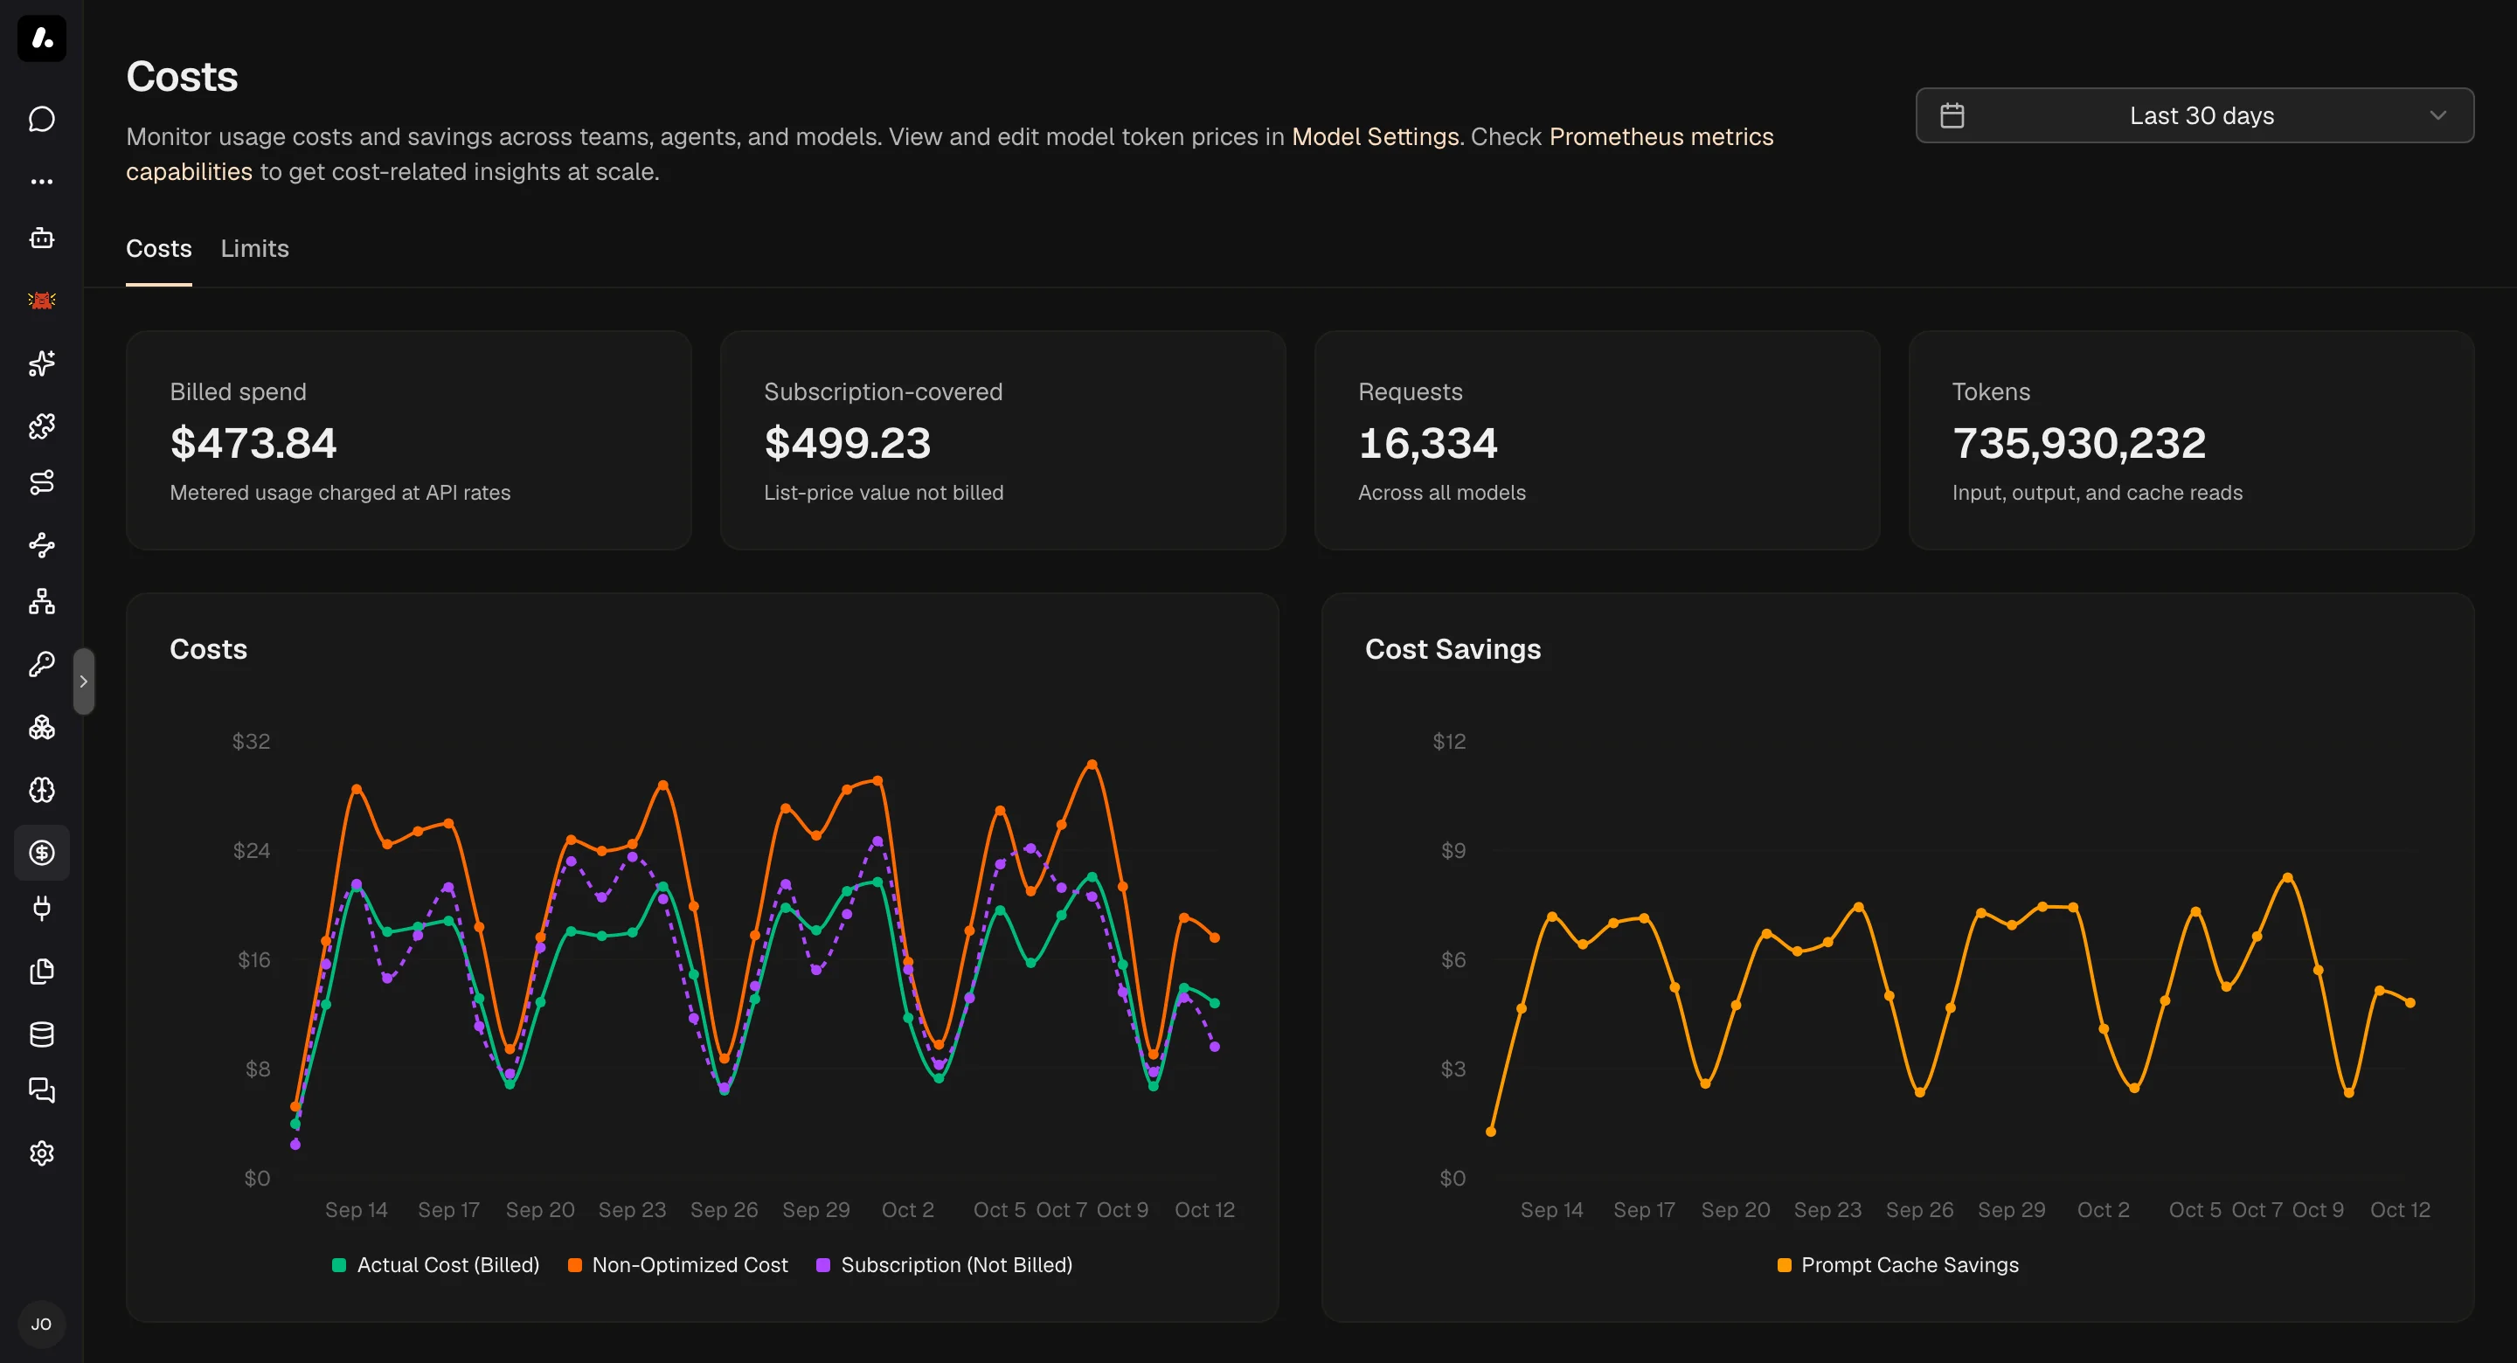Open the plug connectors icon in sidebar
The image size is (2517, 1363).
pos(41,909)
